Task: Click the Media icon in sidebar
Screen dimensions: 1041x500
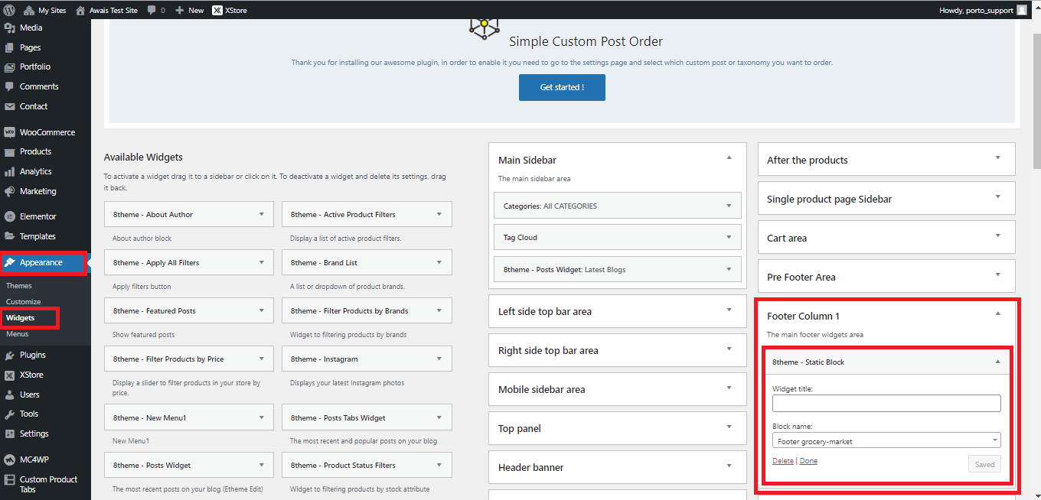Action: point(10,28)
